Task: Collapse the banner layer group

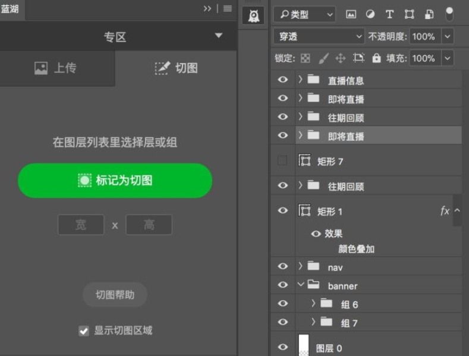Action: (301, 285)
